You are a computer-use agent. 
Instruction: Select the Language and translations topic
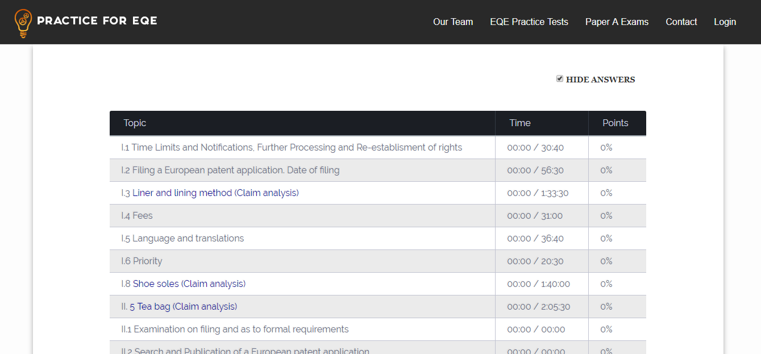(182, 238)
